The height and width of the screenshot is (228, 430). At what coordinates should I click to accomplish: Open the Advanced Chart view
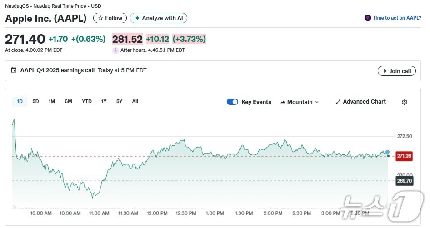click(x=360, y=102)
